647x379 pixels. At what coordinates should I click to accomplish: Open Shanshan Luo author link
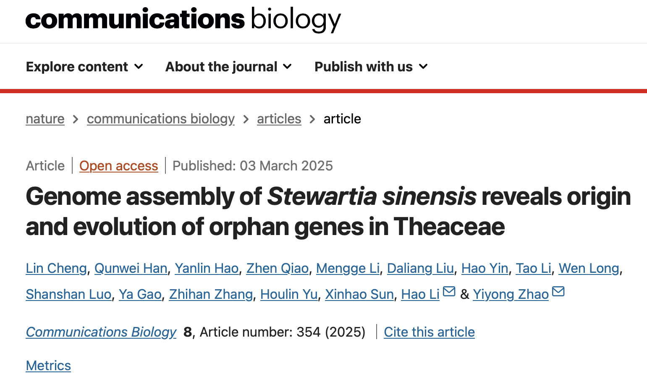(68, 294)
